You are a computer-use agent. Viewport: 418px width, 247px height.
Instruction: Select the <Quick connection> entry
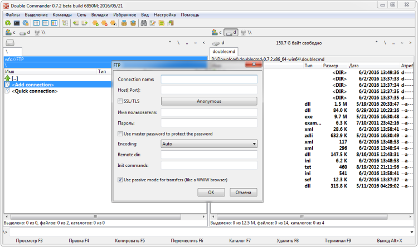pyautogui.click(x=35, y=91)
